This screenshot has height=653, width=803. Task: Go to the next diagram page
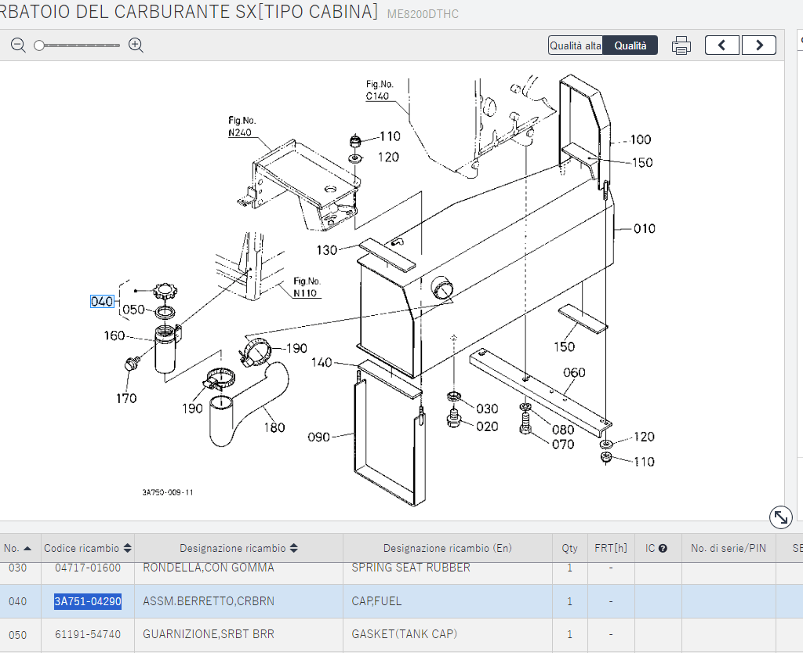(x=758, y=45)
